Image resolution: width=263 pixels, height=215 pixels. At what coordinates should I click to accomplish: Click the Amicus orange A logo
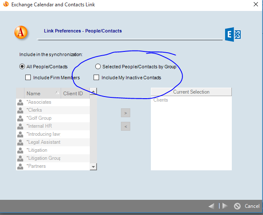(x=21, y=32)
